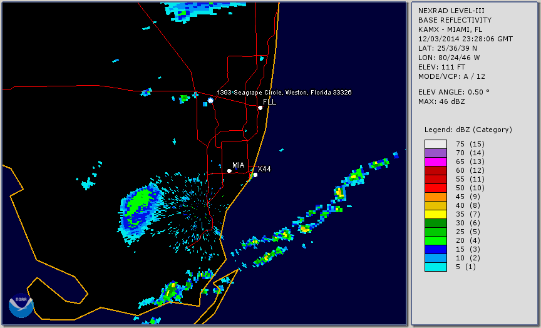Select the 10 dBZ light blue swatch

point(436,259)
